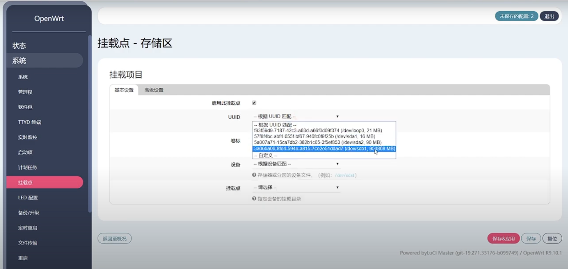
Task: Click the /dev/sda1 example text
Action: click(345, 175)
